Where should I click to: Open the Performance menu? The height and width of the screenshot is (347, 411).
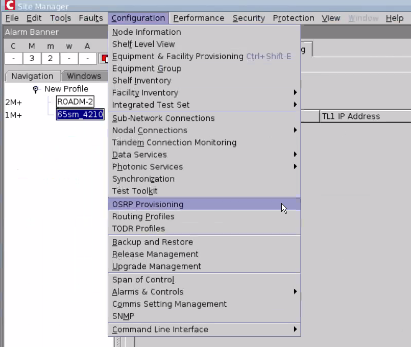pos(199,18)
